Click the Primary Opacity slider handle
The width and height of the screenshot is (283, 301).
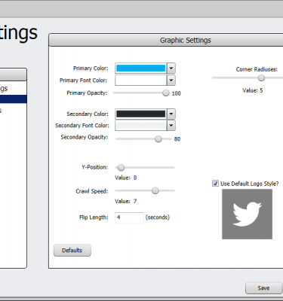coord(166,93)
